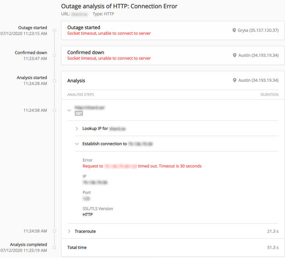Click the GET method badge
The width and height of the screenshot is (285, 258).
tap(79, 114)
